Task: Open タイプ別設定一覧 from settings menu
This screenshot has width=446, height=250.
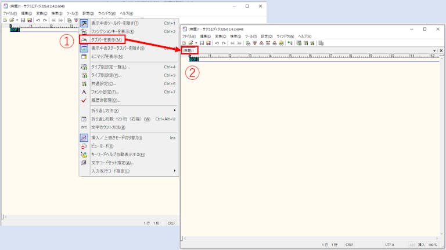Action: (129, 67)
